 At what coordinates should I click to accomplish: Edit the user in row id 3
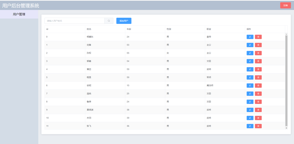tap(250, 61)
